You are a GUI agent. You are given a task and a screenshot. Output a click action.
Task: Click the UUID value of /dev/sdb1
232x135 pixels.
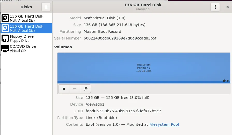pyautogui.click(x=123, y=111)
